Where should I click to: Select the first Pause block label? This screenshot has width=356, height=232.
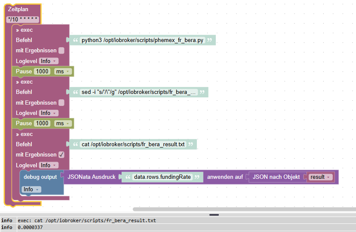click(x=24, y=72)
